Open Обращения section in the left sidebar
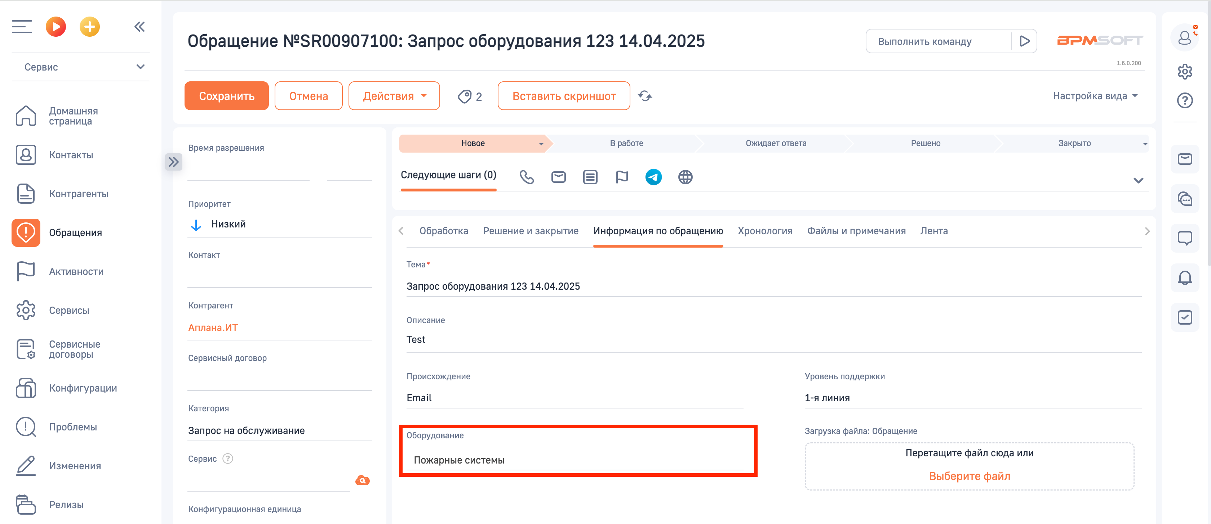This screenshot has height=524, width=1211. coord(75,232)
